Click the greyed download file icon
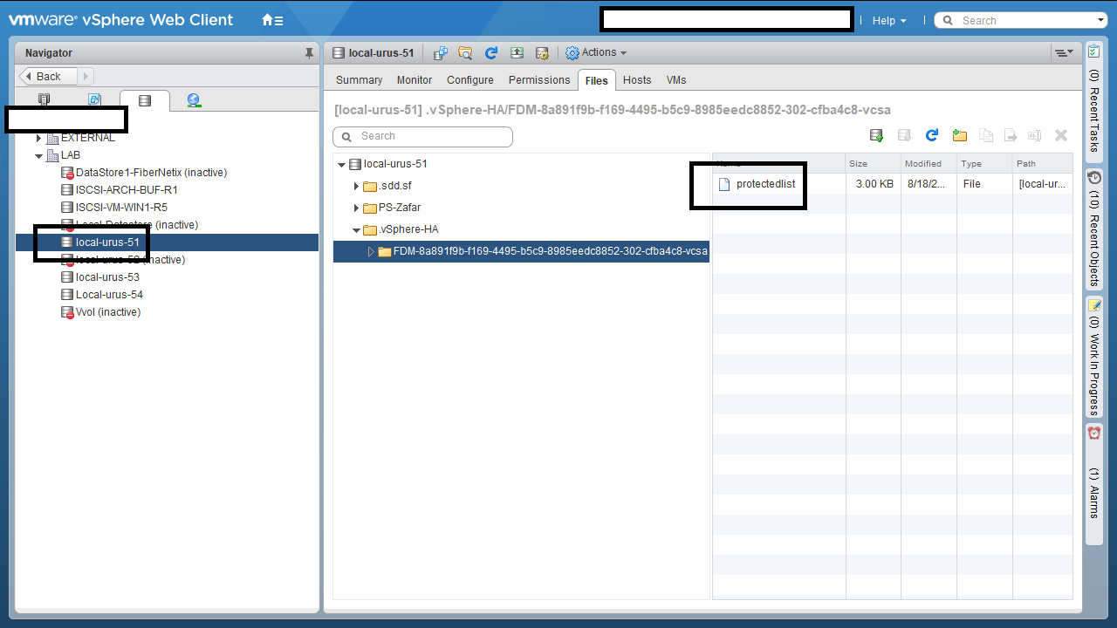Viewport: 1117px width, 628px height. pos(905,135)
